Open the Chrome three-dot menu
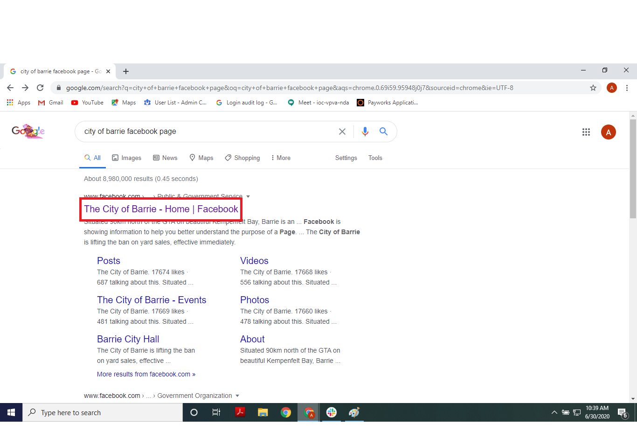 pyautogui.click(x=627, y=88)
